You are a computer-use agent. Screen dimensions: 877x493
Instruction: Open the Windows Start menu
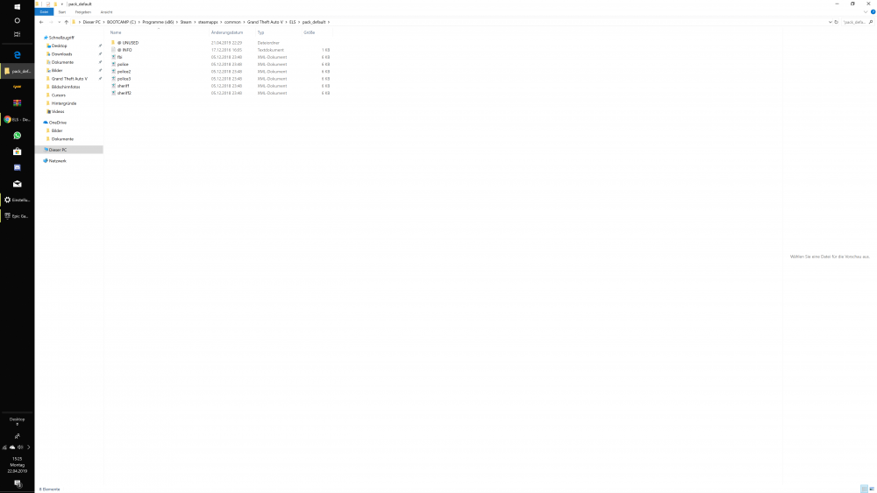17,7
